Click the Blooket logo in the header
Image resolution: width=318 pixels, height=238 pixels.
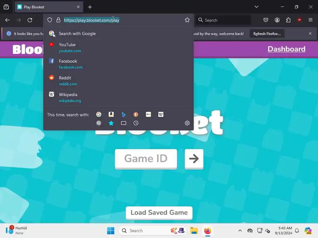[28, 49]
